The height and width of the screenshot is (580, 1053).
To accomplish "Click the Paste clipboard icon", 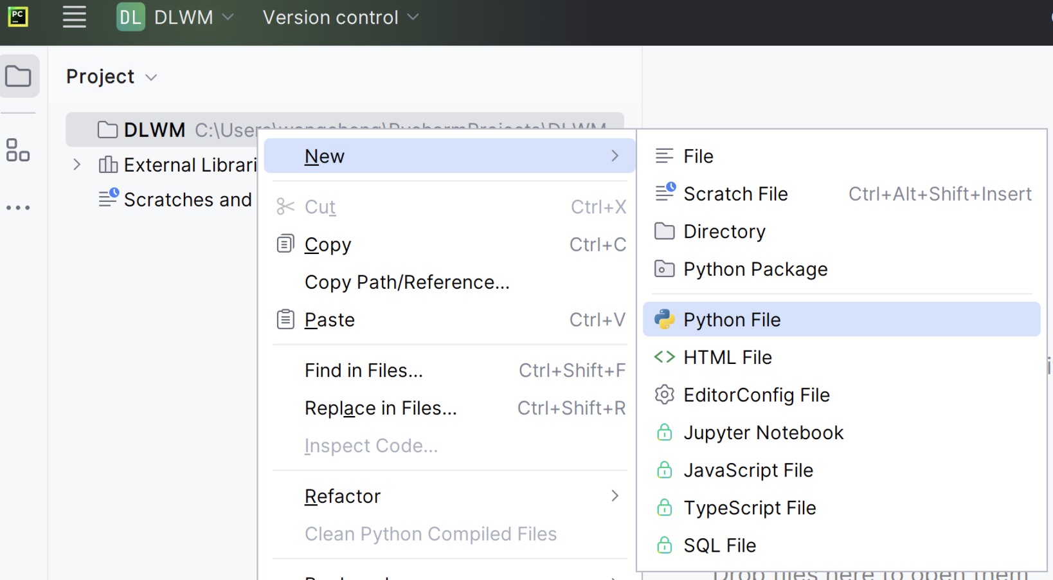I will tap(285, 320).
